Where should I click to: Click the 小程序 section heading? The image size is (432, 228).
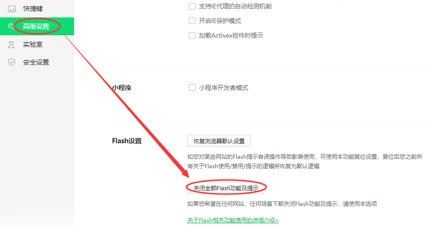122,88
